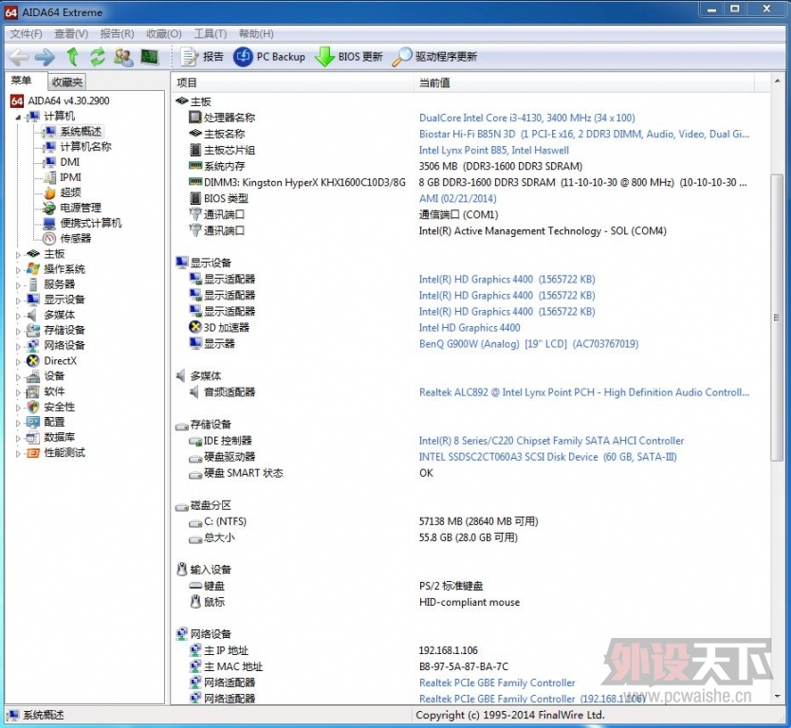This screenshot has width=791, height=728.
Task: Open BenQ G900W monitor link
Action: (528, 344)
